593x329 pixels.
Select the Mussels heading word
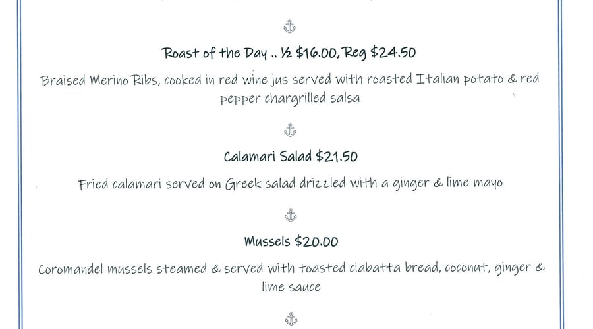[x=268, y=241]
